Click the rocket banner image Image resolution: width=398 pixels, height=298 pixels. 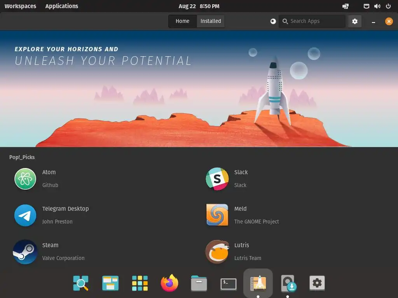199,89
